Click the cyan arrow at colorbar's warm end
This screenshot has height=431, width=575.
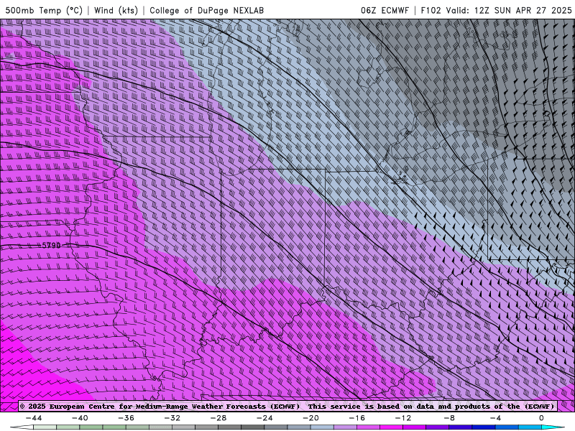coord(552,427)
